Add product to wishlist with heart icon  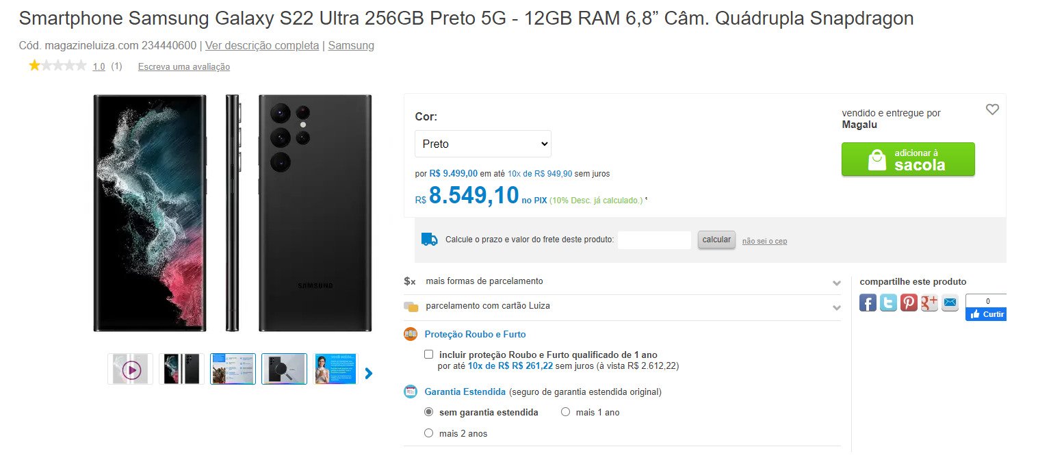[992, 110]
